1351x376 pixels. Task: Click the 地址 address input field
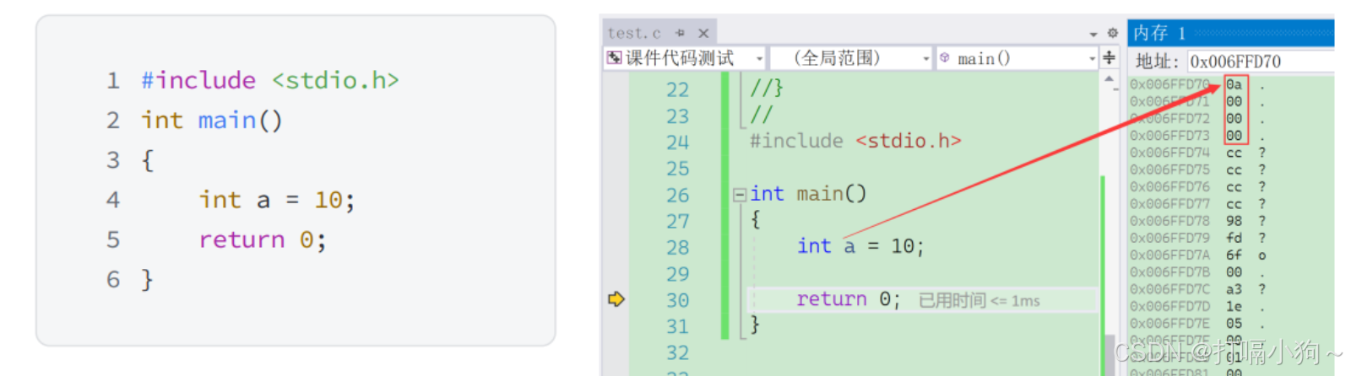(1261, 62)
